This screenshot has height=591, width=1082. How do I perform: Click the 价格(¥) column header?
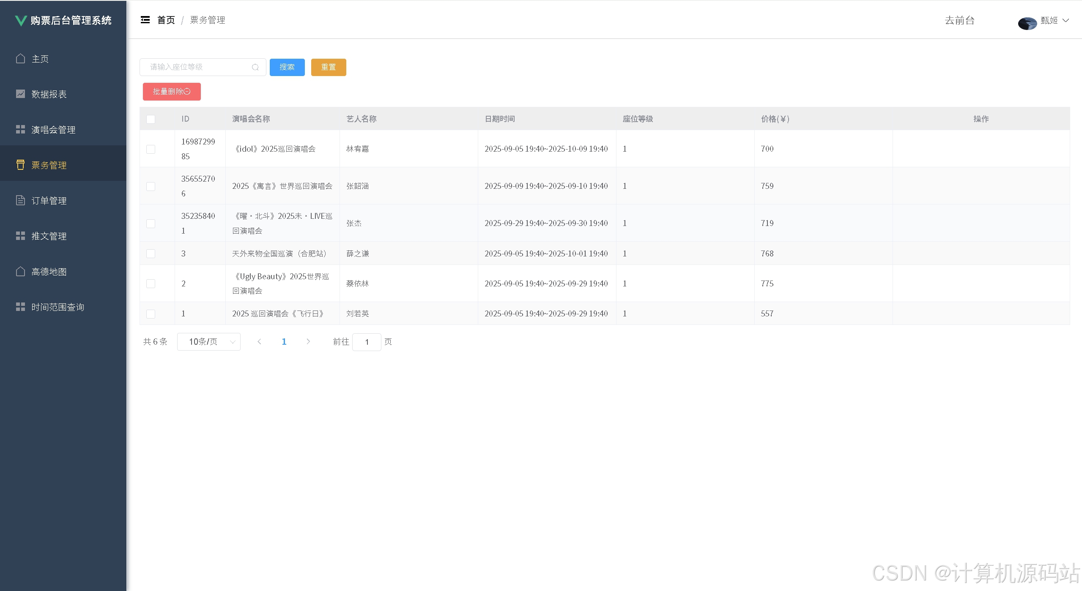775,119
